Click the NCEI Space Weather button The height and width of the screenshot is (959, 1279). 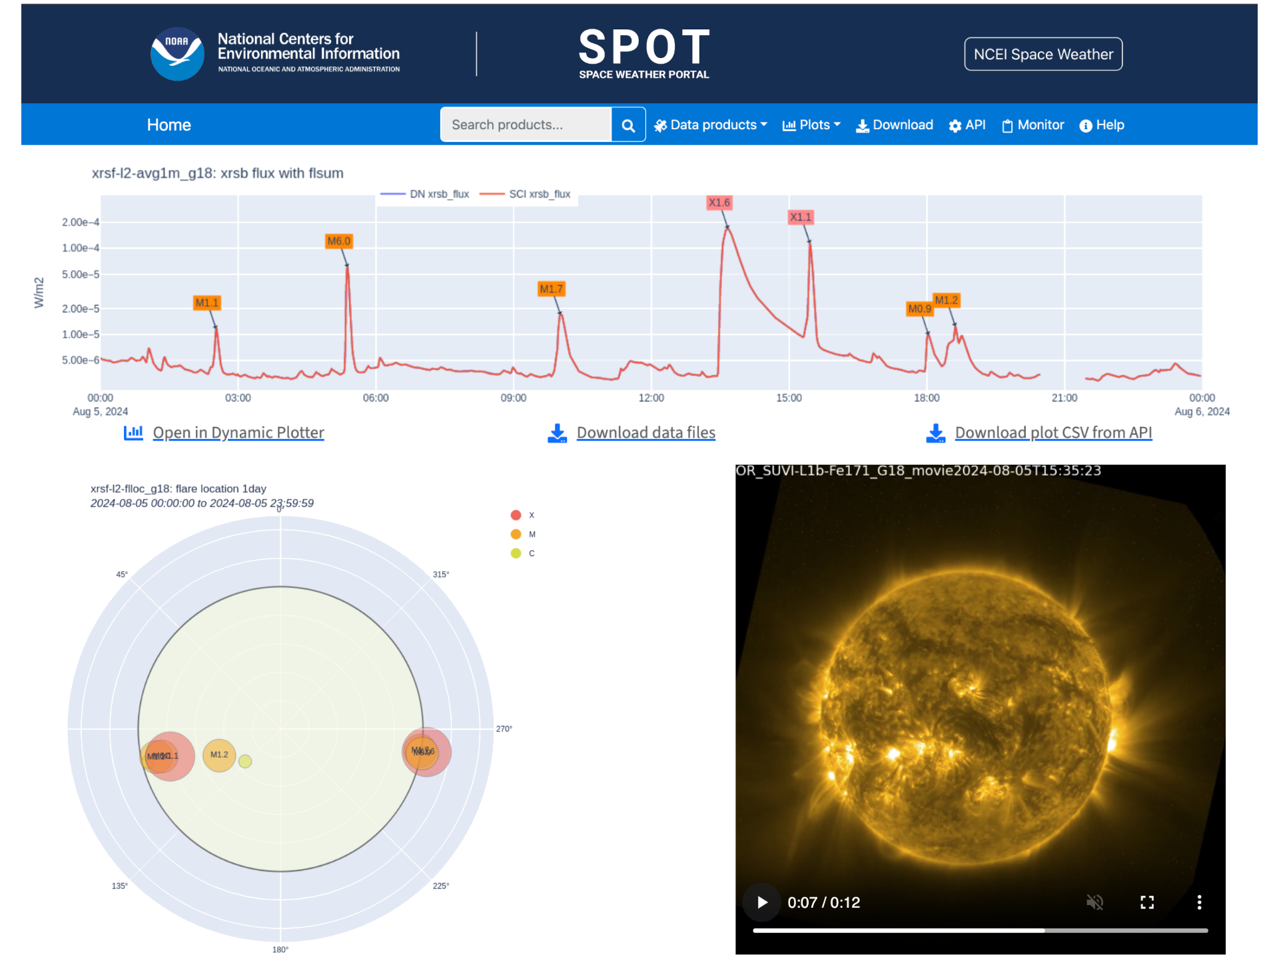pos(1043,54)
